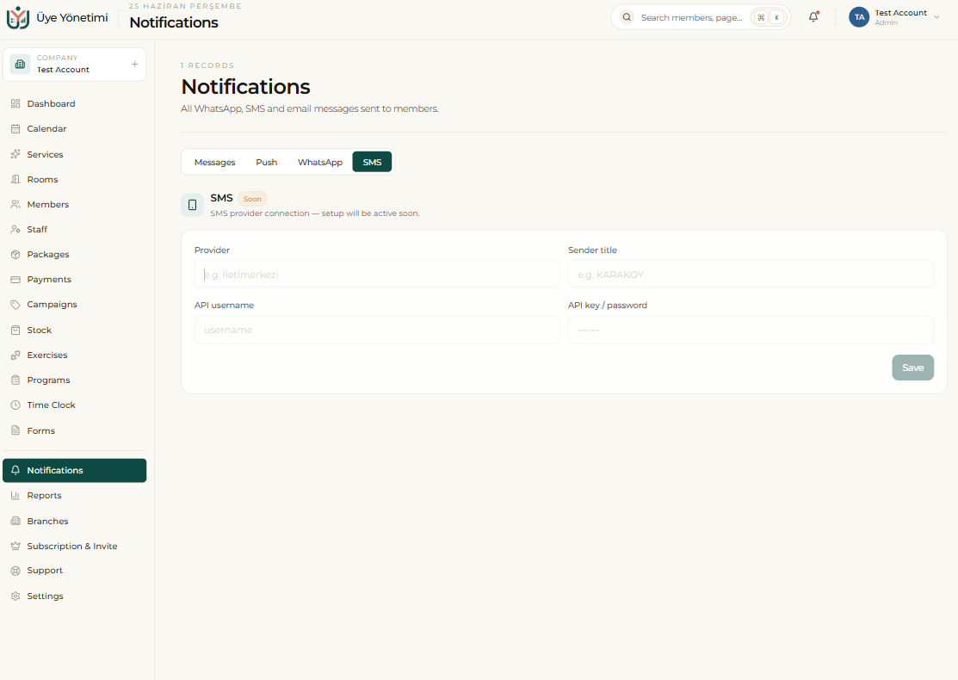Click the search magnifier icon
The width and height of the screenshot is (958, 680).
click(627, 17)
